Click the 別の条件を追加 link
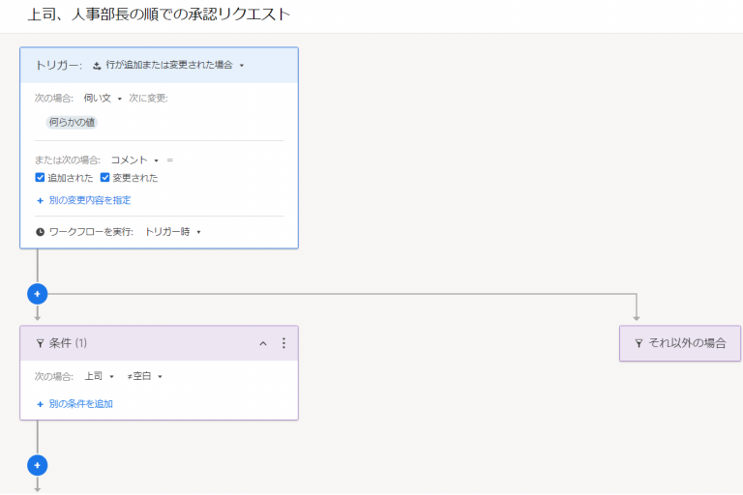 [x=80, y=403]
